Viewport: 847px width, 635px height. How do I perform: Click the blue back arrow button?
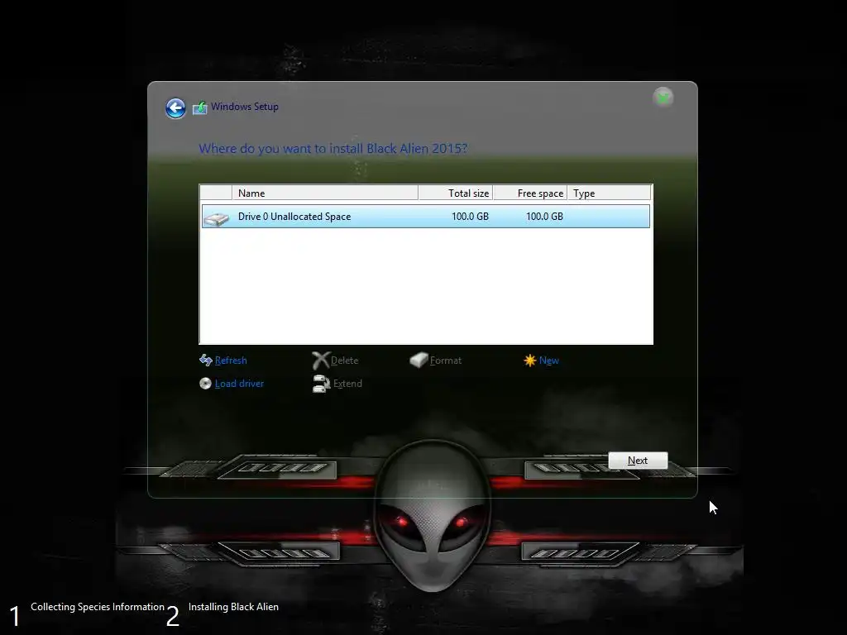point(175,108)
